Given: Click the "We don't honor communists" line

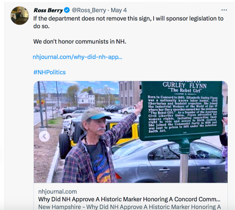Looking at the screenshot, I should coord(80,41).
